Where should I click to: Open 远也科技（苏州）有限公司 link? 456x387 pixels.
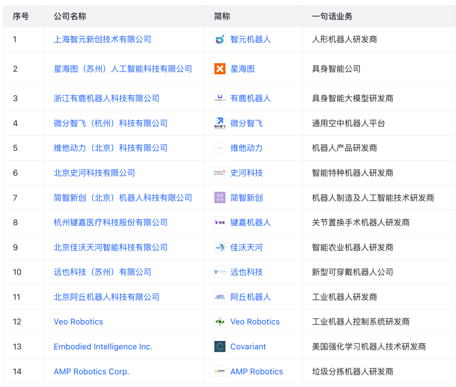coord(102,272)
